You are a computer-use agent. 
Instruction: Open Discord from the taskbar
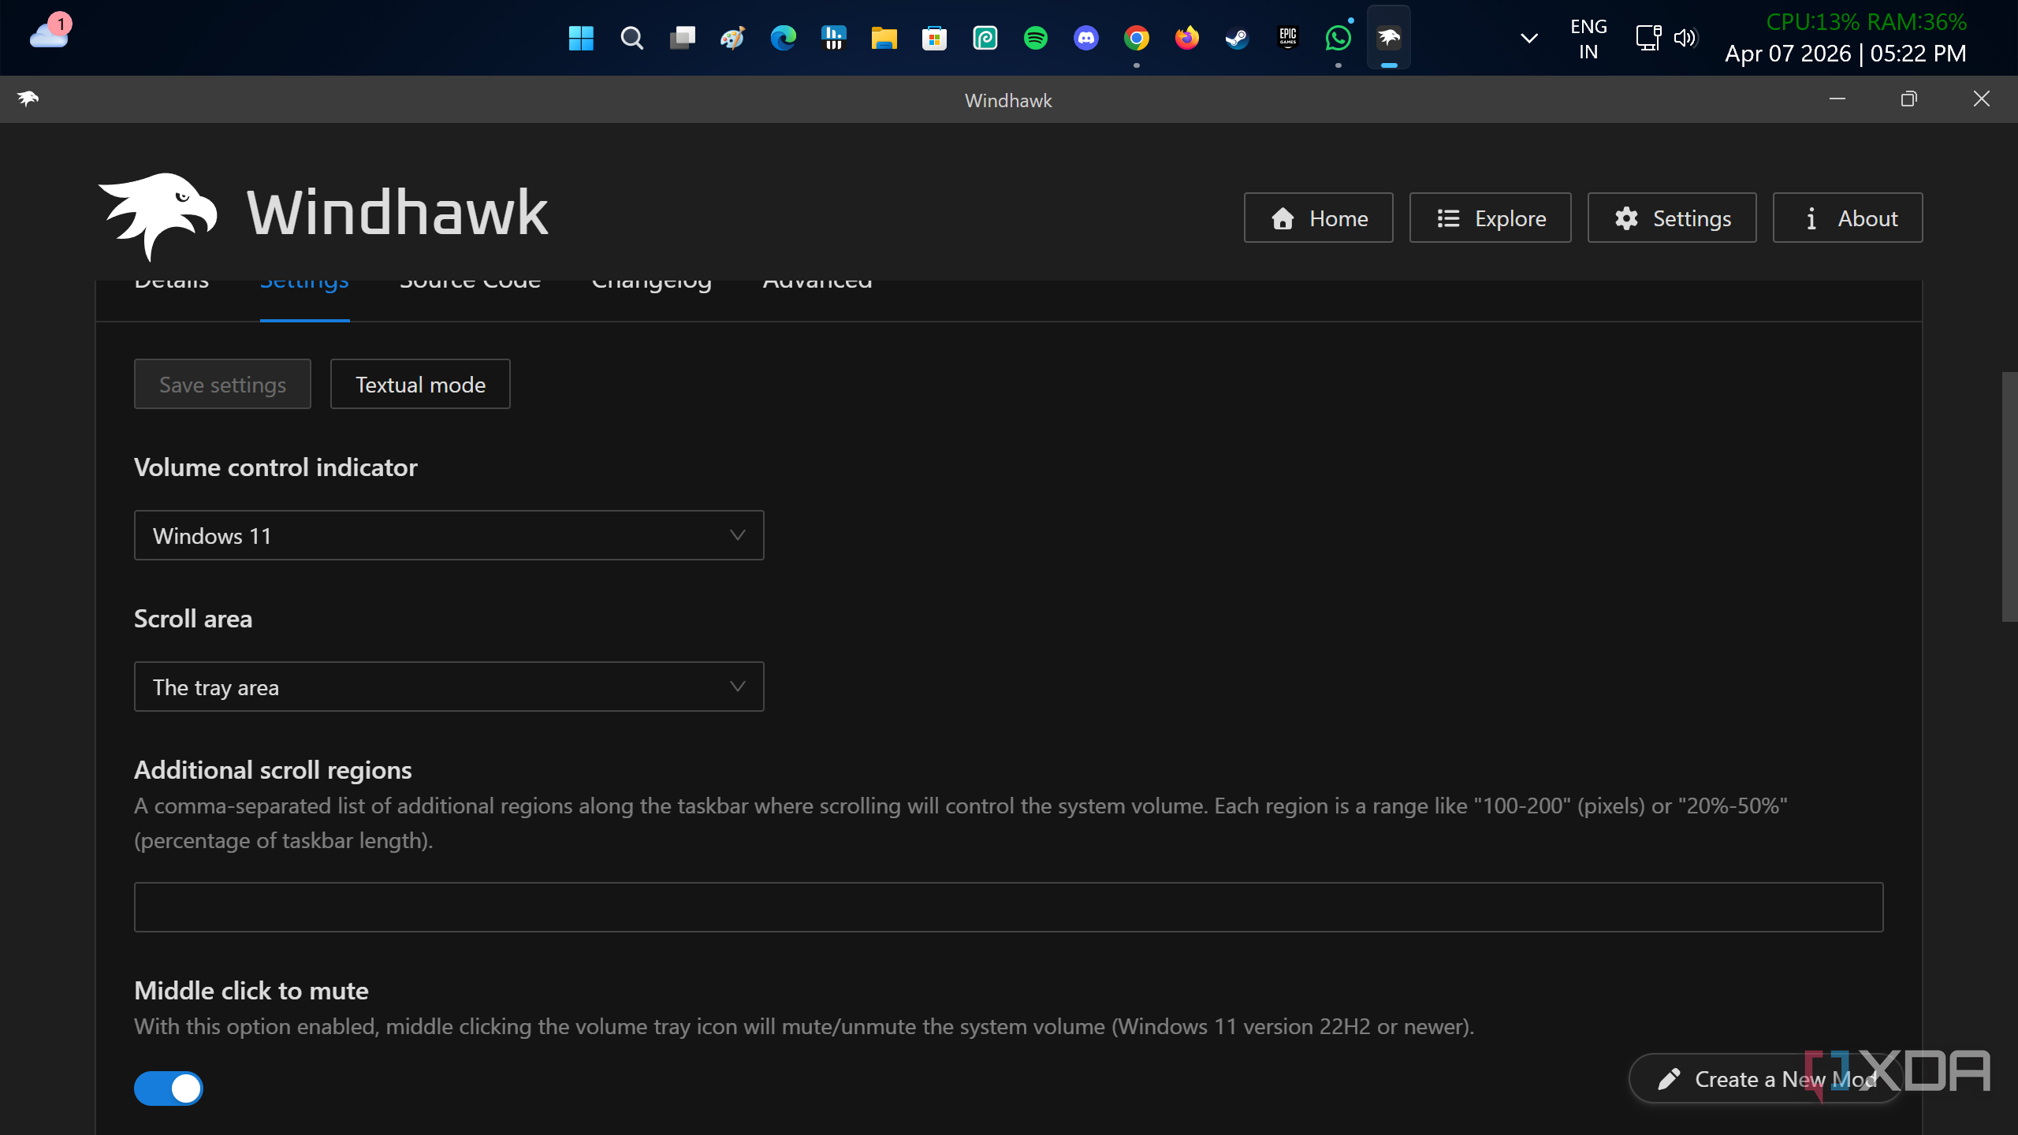point(1085,38)
